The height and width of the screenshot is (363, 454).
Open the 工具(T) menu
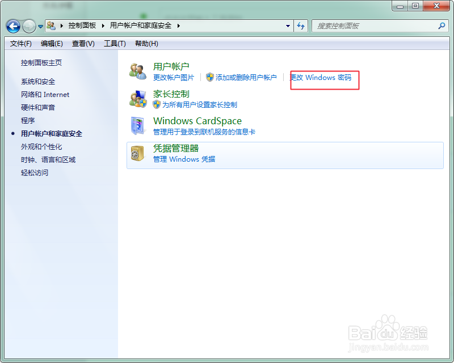[x=115, y=44]
